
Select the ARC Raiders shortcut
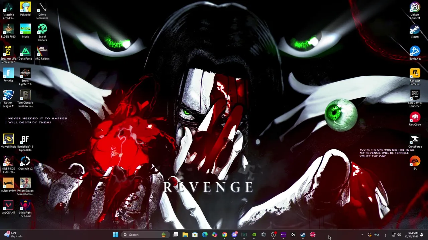point(42,53)
